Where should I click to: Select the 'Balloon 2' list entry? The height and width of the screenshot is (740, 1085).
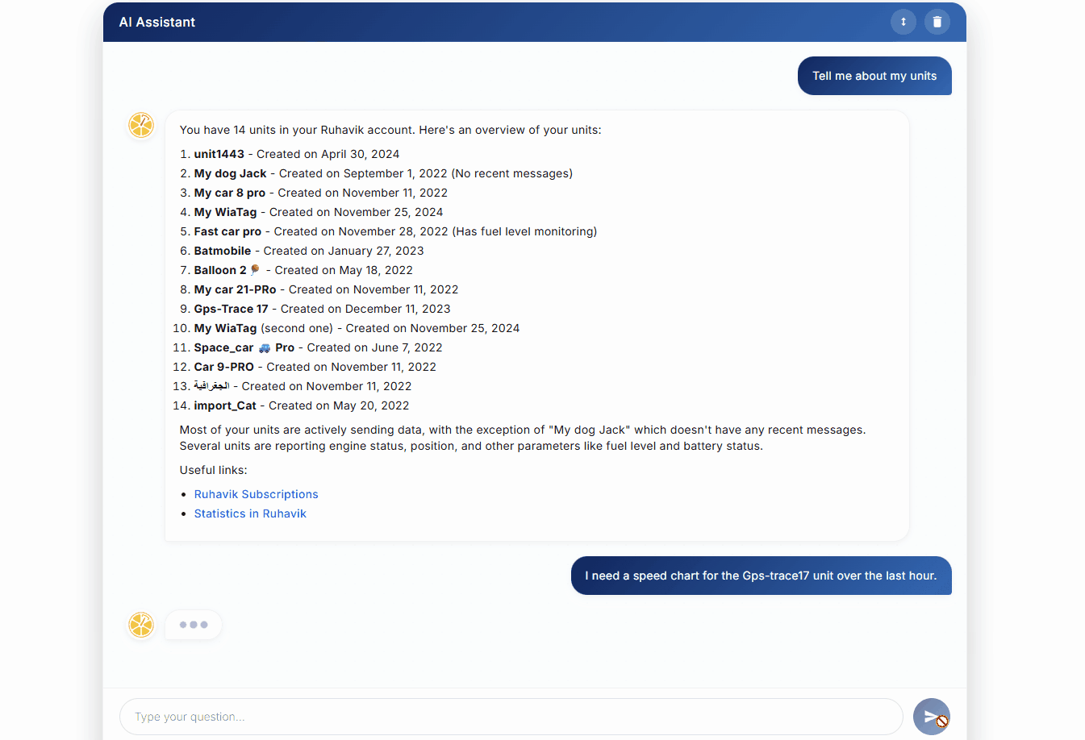(x=303, y=270)
